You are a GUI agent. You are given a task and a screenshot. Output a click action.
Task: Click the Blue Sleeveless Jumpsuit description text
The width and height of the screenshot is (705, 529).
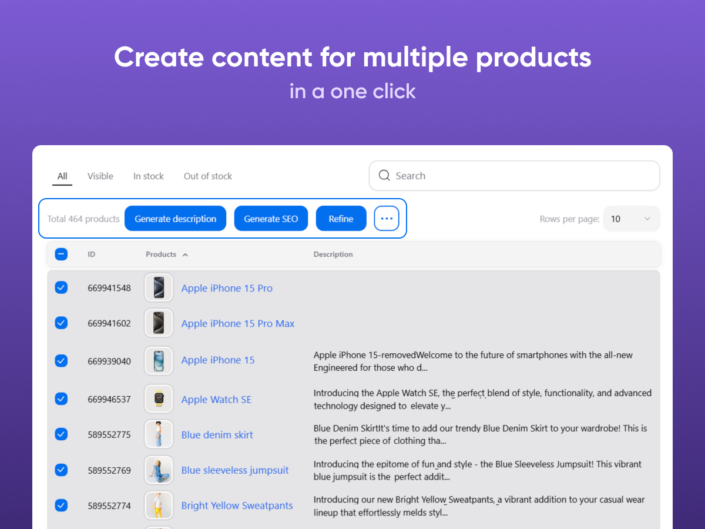click(478, 470)
